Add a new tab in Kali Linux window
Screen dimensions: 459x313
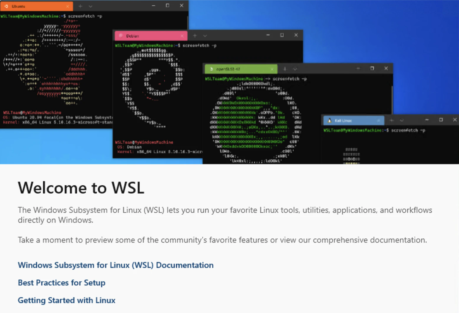(x=392, y=120)
